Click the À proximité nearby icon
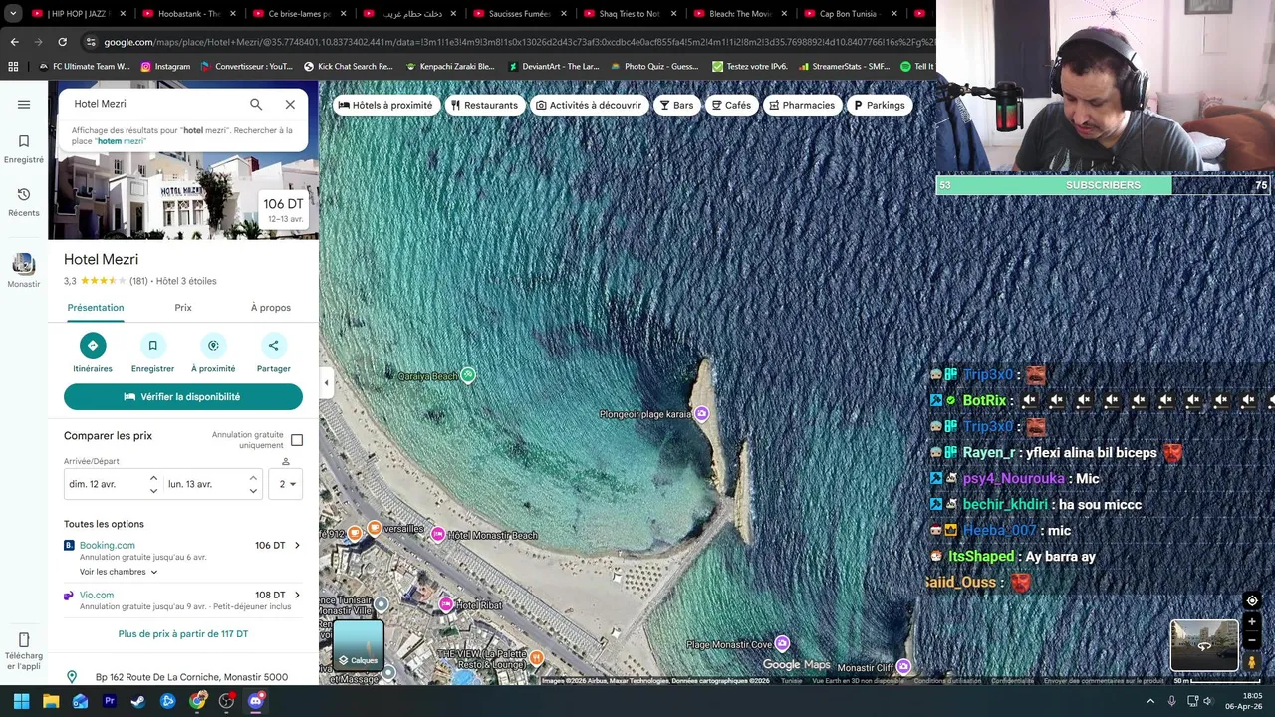1275x717 pixels. [x=213, y=345]
